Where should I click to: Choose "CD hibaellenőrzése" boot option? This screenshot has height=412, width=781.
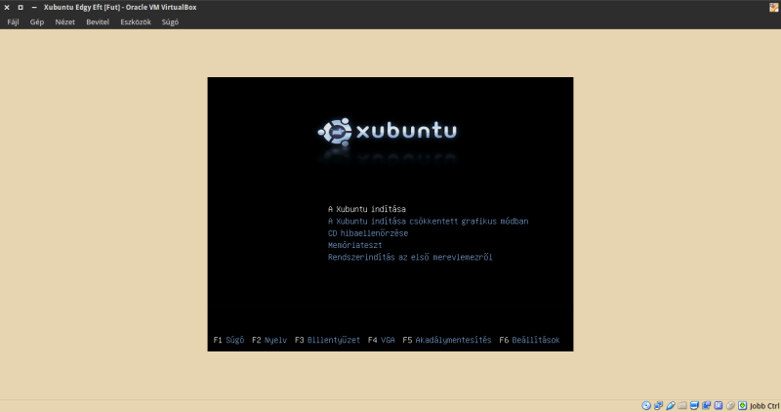pos(368,233)
